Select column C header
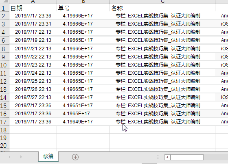228x164 pixels. (162, 2)
